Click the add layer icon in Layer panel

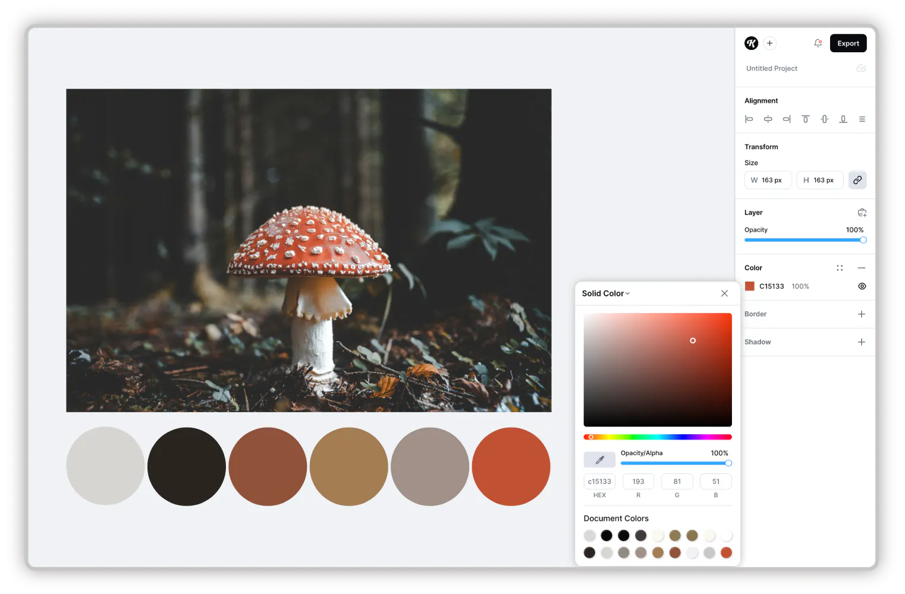tap(862, 212)
